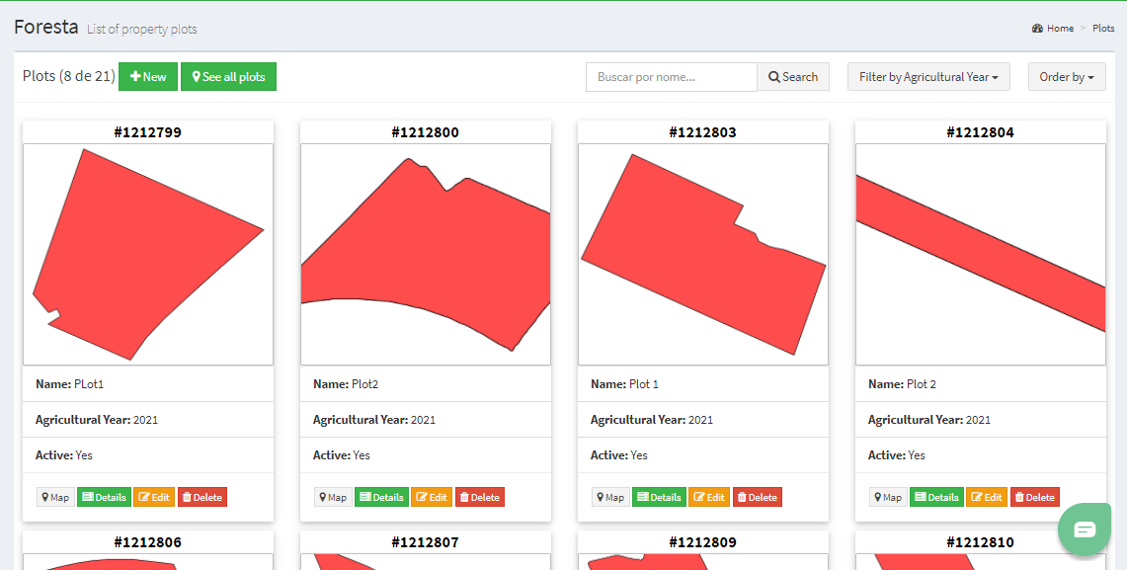Viewport: 1127px width, 570px height.
Task: Open Details of plot PLot1
Action: [105, 498]
